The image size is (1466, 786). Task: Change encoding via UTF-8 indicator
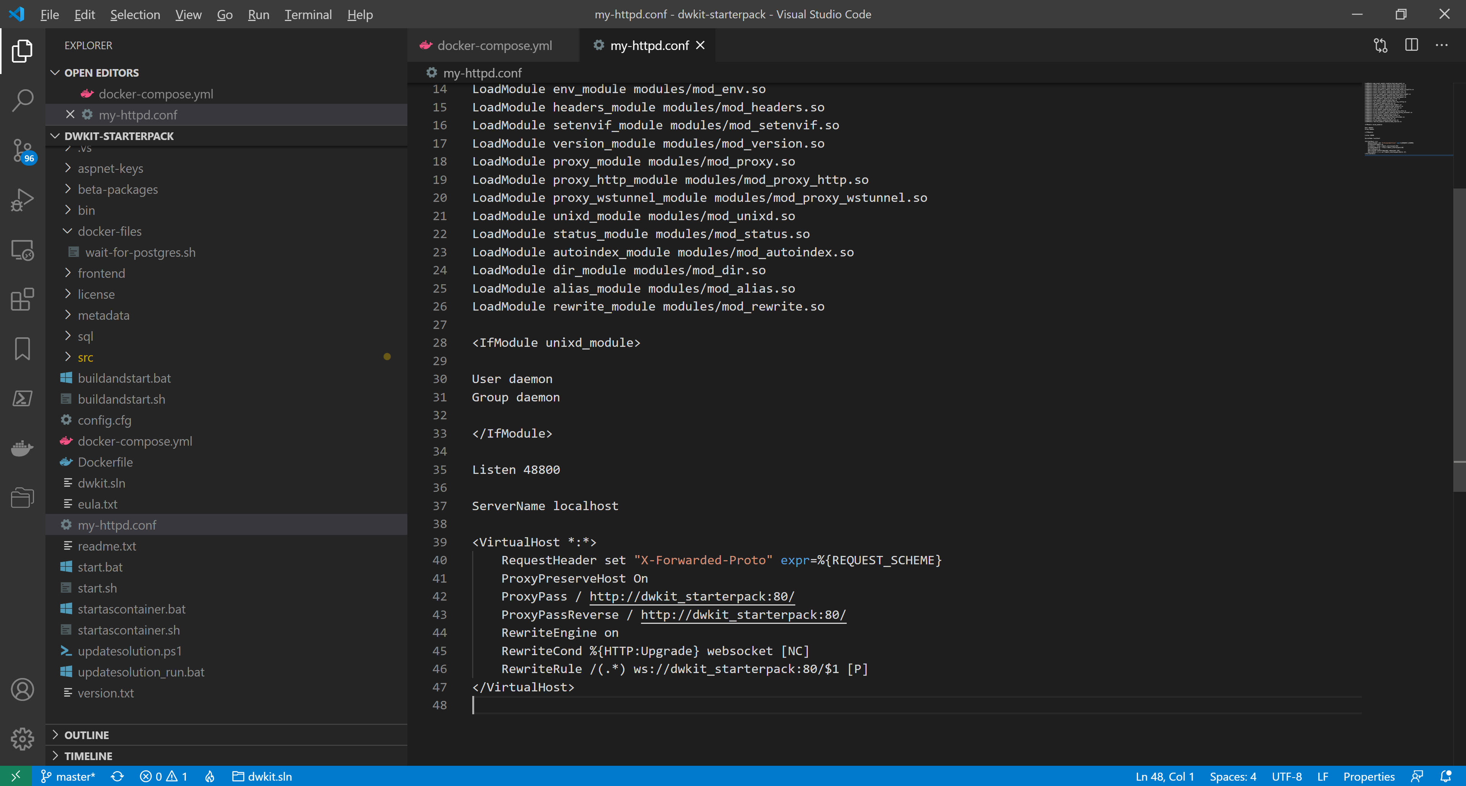click(1287, 776)
